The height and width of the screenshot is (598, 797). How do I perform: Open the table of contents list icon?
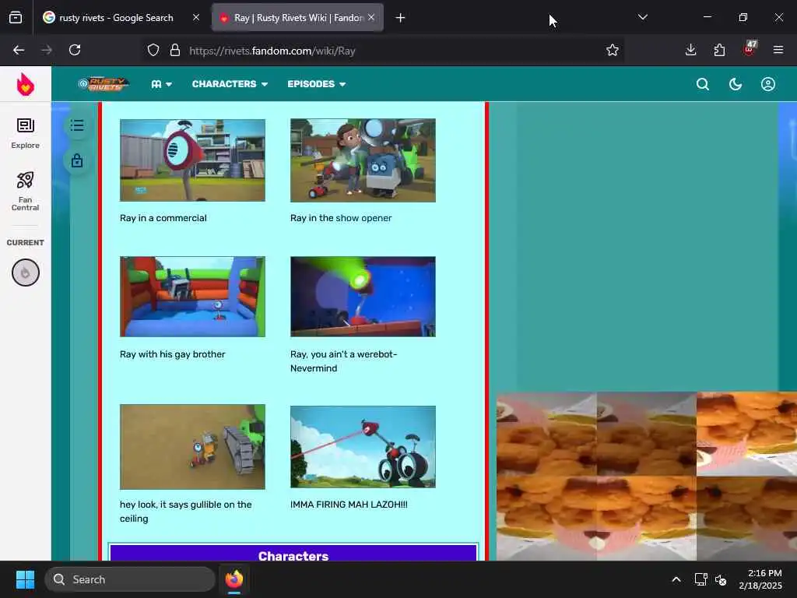[77, 125]
